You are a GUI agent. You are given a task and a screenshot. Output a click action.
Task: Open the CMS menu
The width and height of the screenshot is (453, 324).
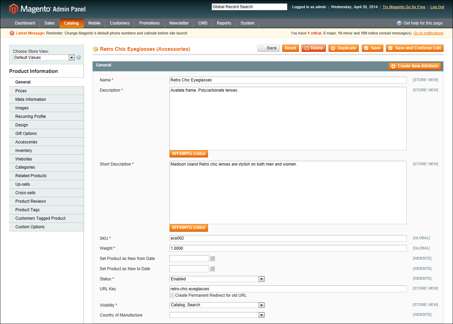[203, 23]
